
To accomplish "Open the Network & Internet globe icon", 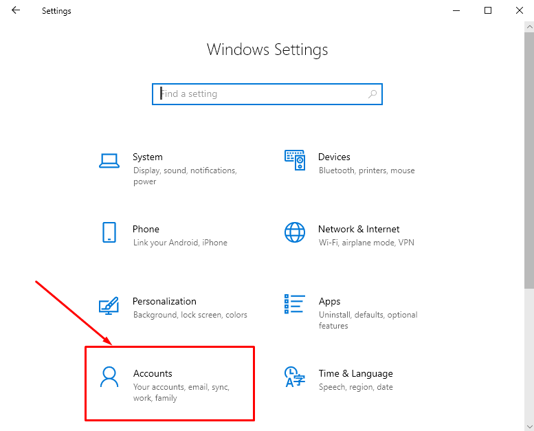I will tap(295, 232).
